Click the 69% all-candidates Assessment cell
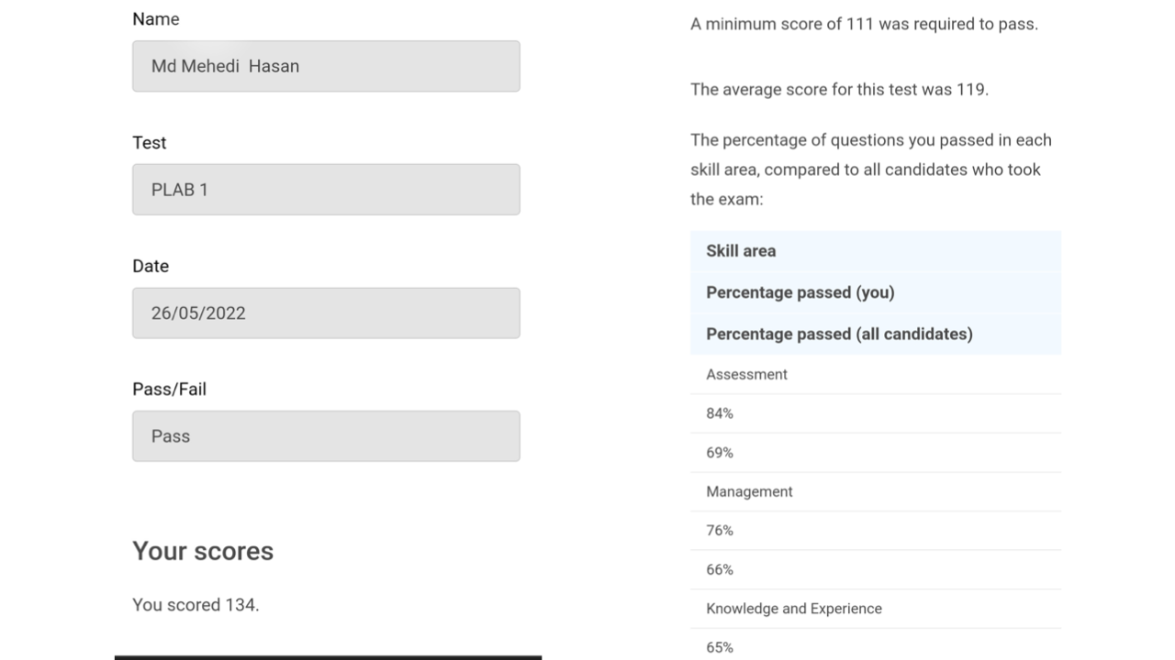Image resolution: width=1175 pixels, height=660 pixels. [x=720, y=453]
